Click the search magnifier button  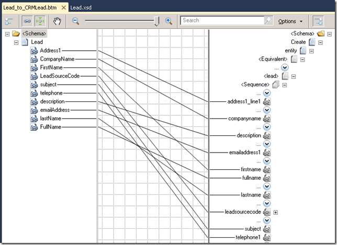click(x=268, y=20)
